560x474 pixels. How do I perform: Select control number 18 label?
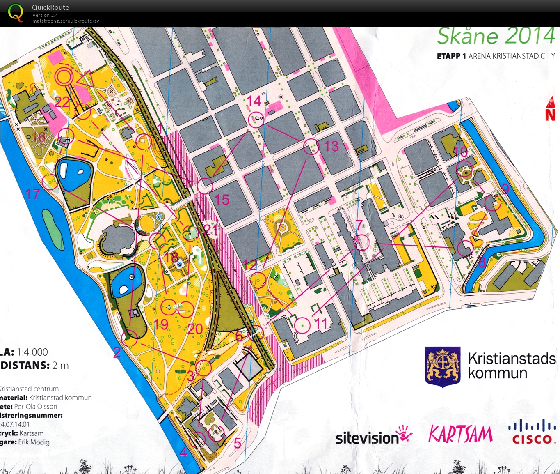tap(171, 258)
